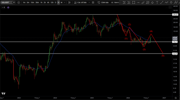Image resolution: width=180 pixels, height=100 pixels.
Task: Select the 294.07 horizontal line price label
Action: coord(175,14)
